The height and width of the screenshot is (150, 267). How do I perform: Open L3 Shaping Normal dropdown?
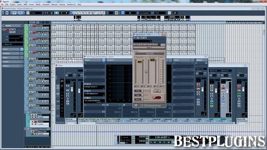139,99
